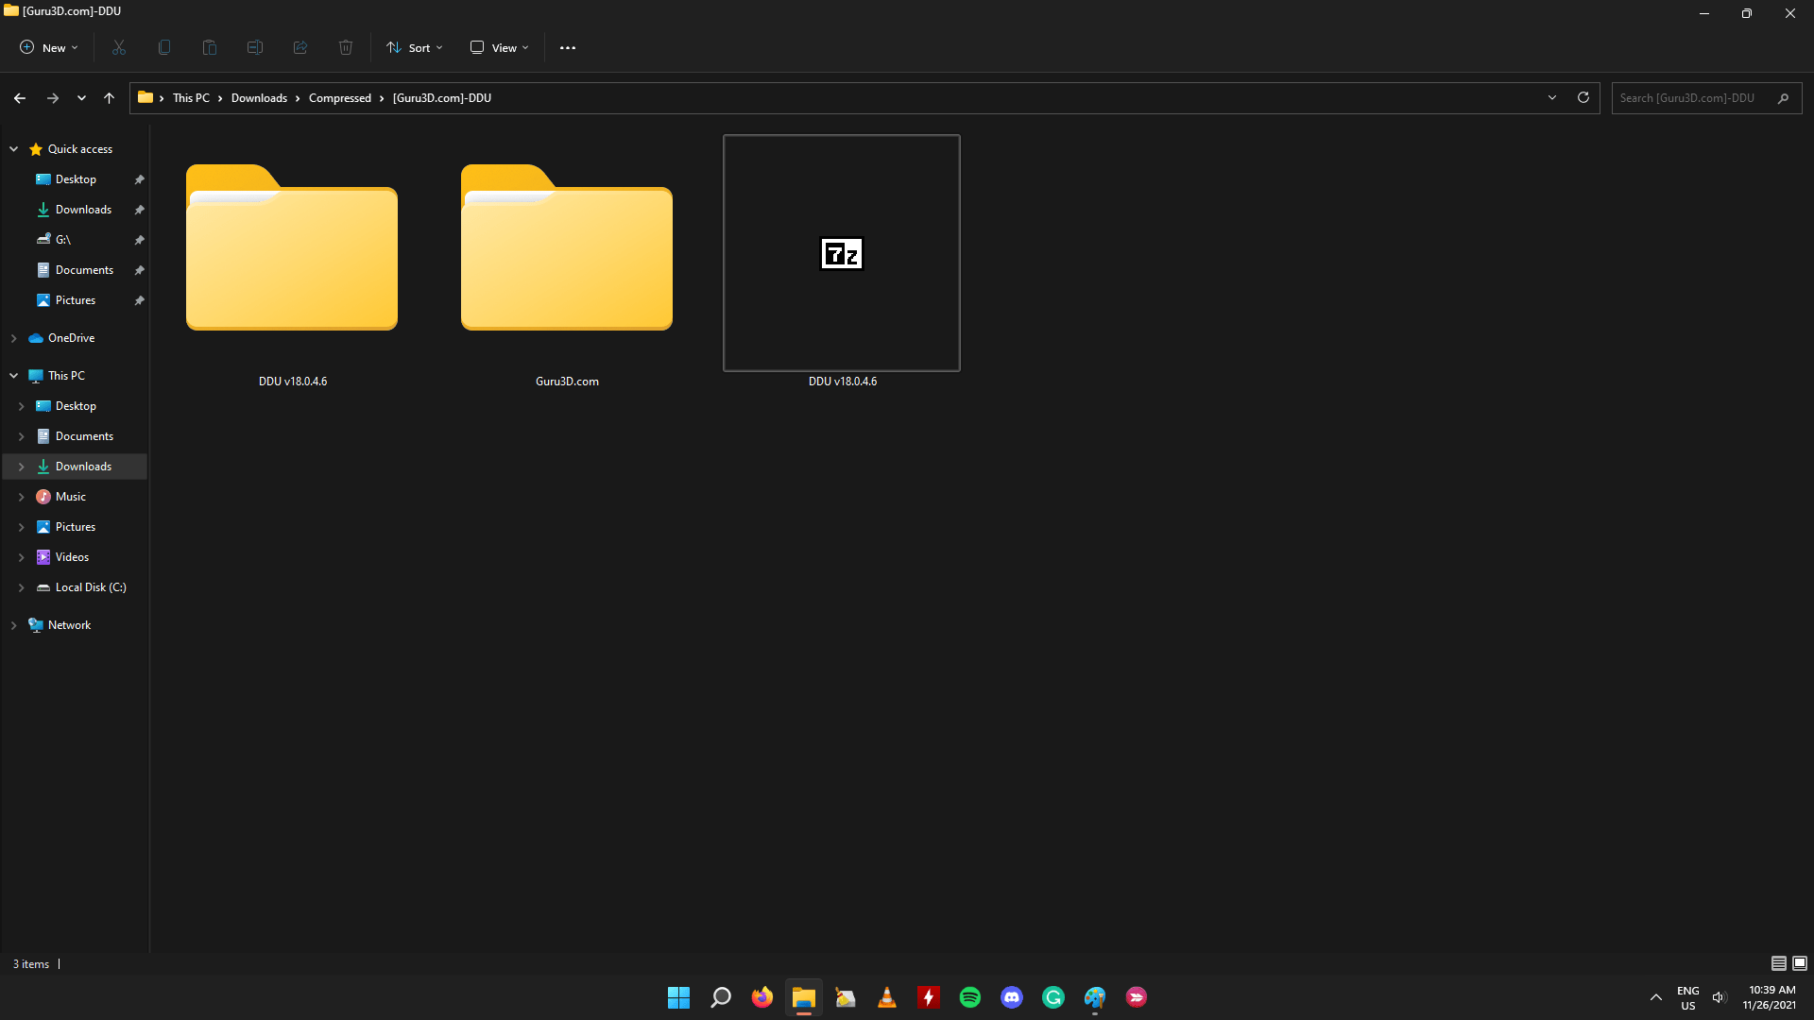The width and height of the screenshot is (1814, 1020).
Task: Select the New menu option
Action: [48, 47]
